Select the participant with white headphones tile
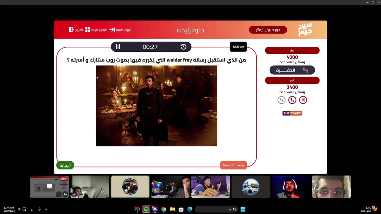This screenshot has height=214, width=381. pos(291,187)
